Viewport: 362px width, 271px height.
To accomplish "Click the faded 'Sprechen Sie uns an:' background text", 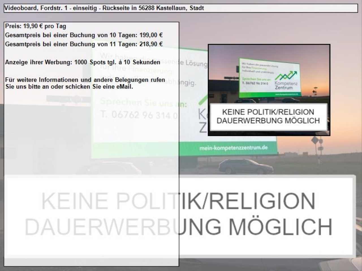I will click(x=143, y=102).
